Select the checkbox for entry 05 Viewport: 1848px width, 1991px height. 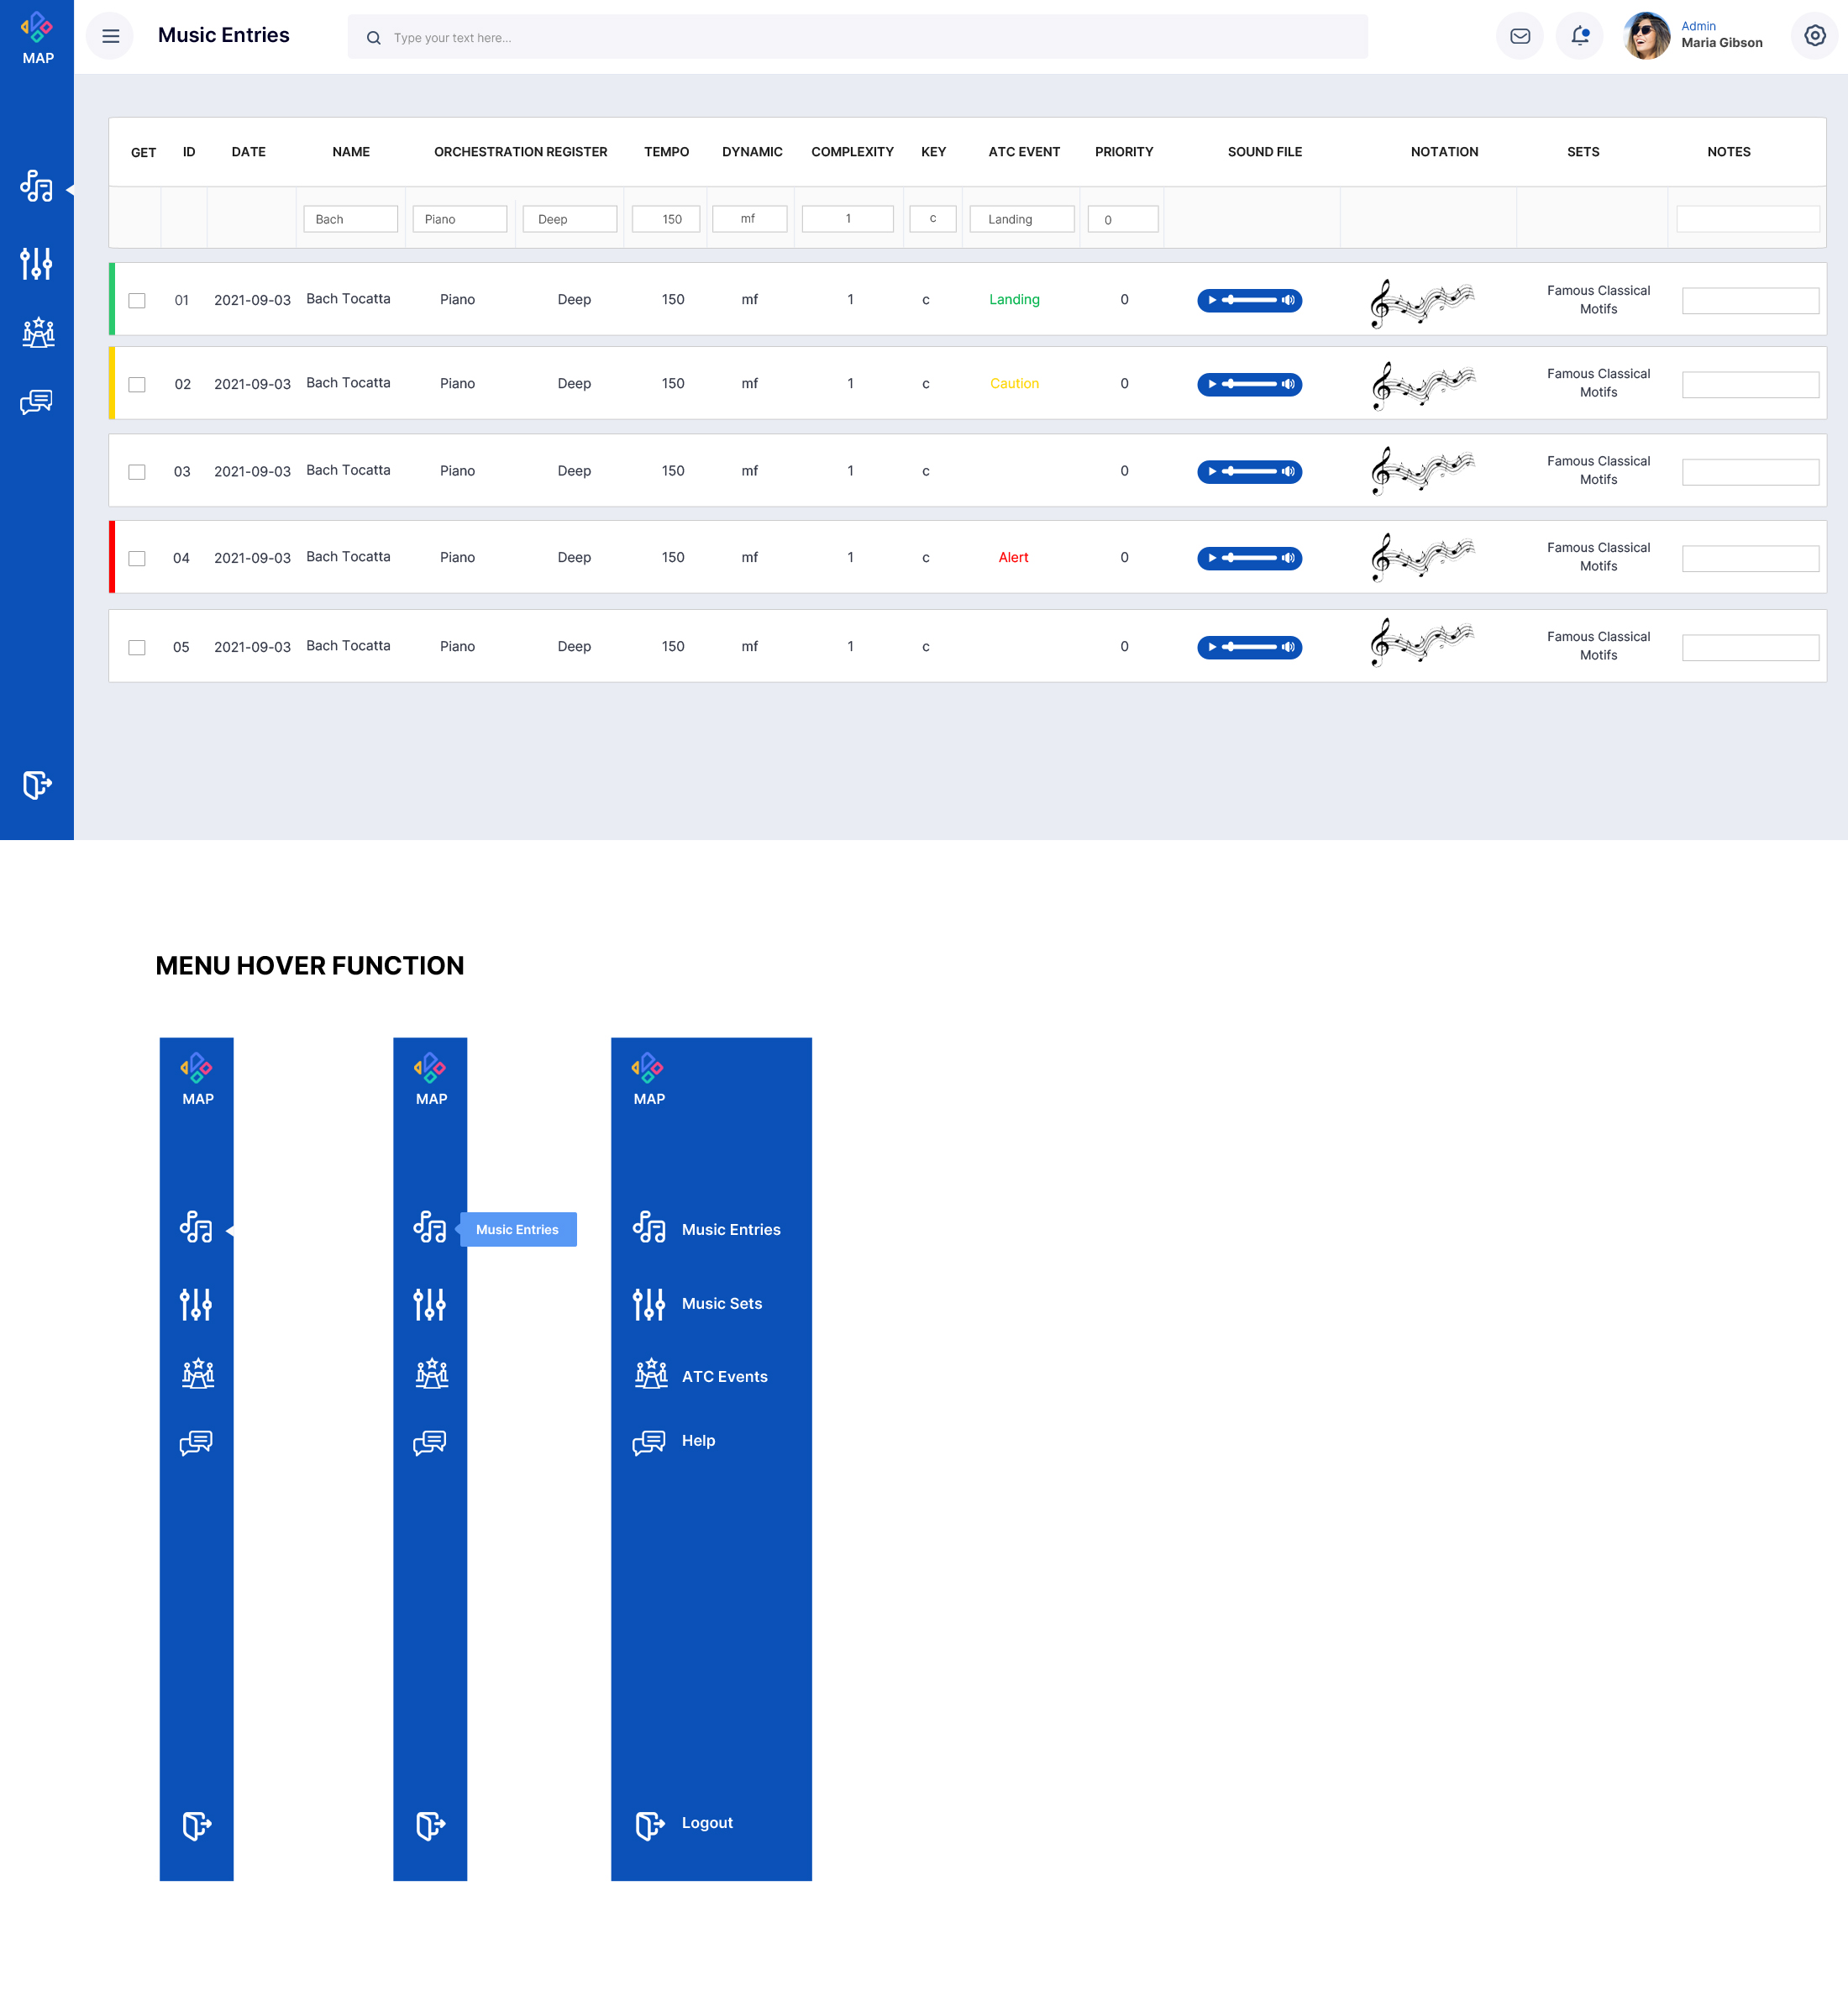point(137,647)
